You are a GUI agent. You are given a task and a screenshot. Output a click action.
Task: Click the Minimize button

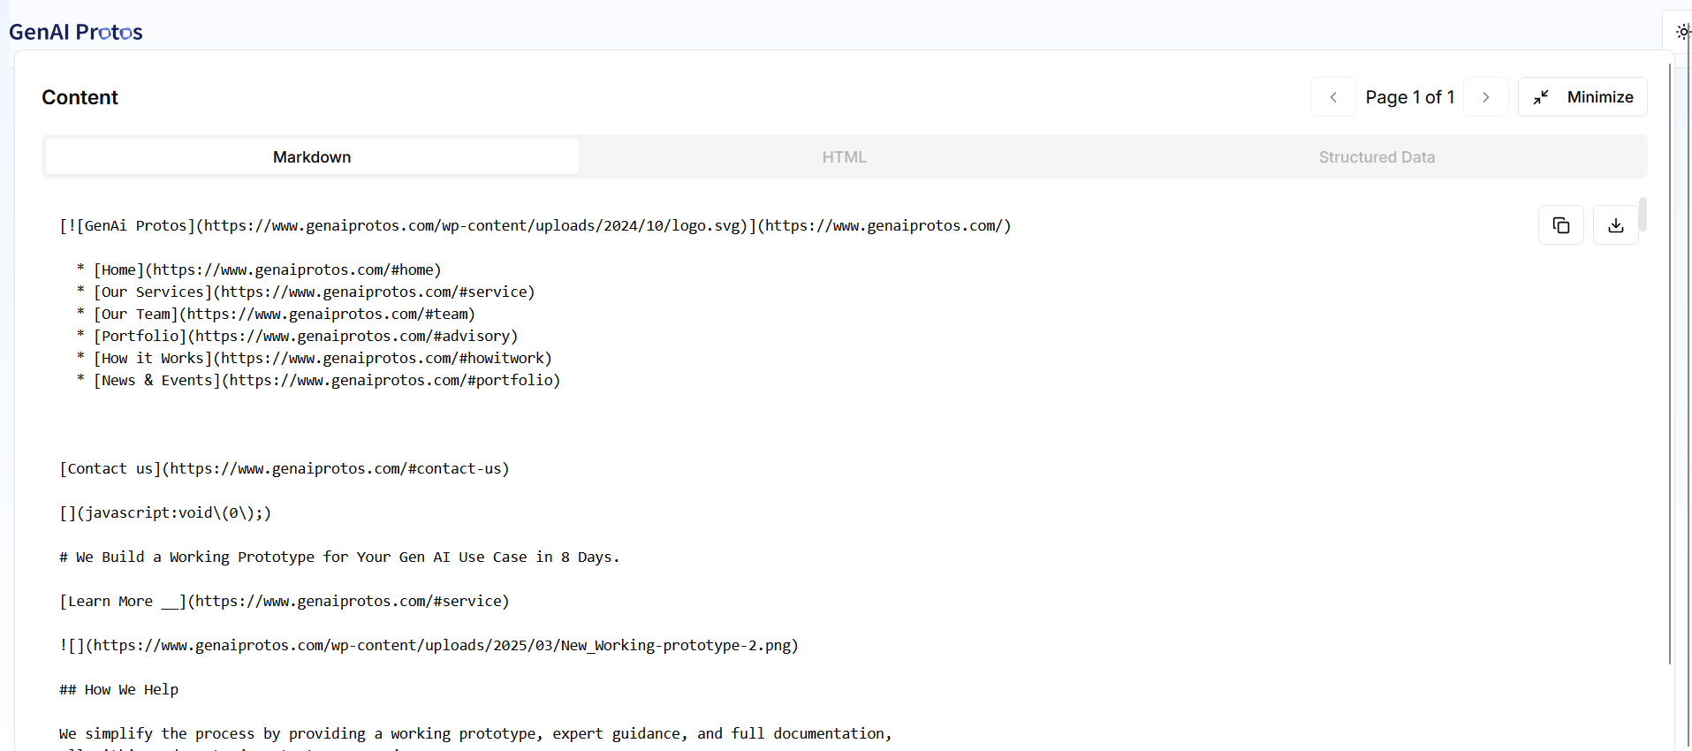(1582, 97)
